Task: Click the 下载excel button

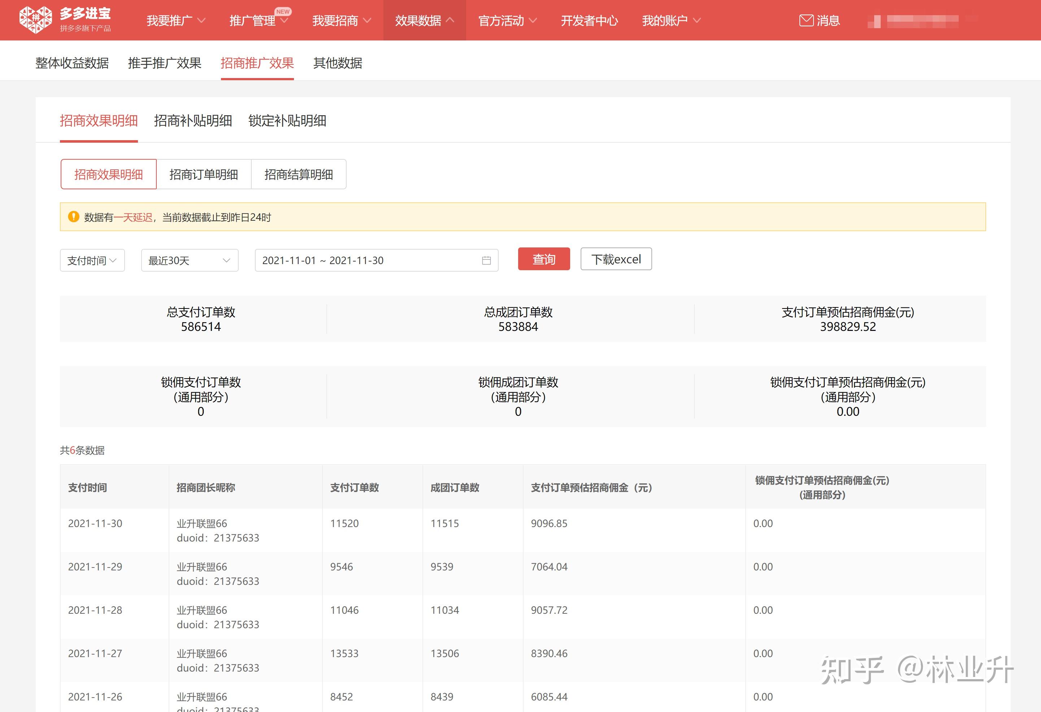Action: pyautogui.click(x=616, y=259)
